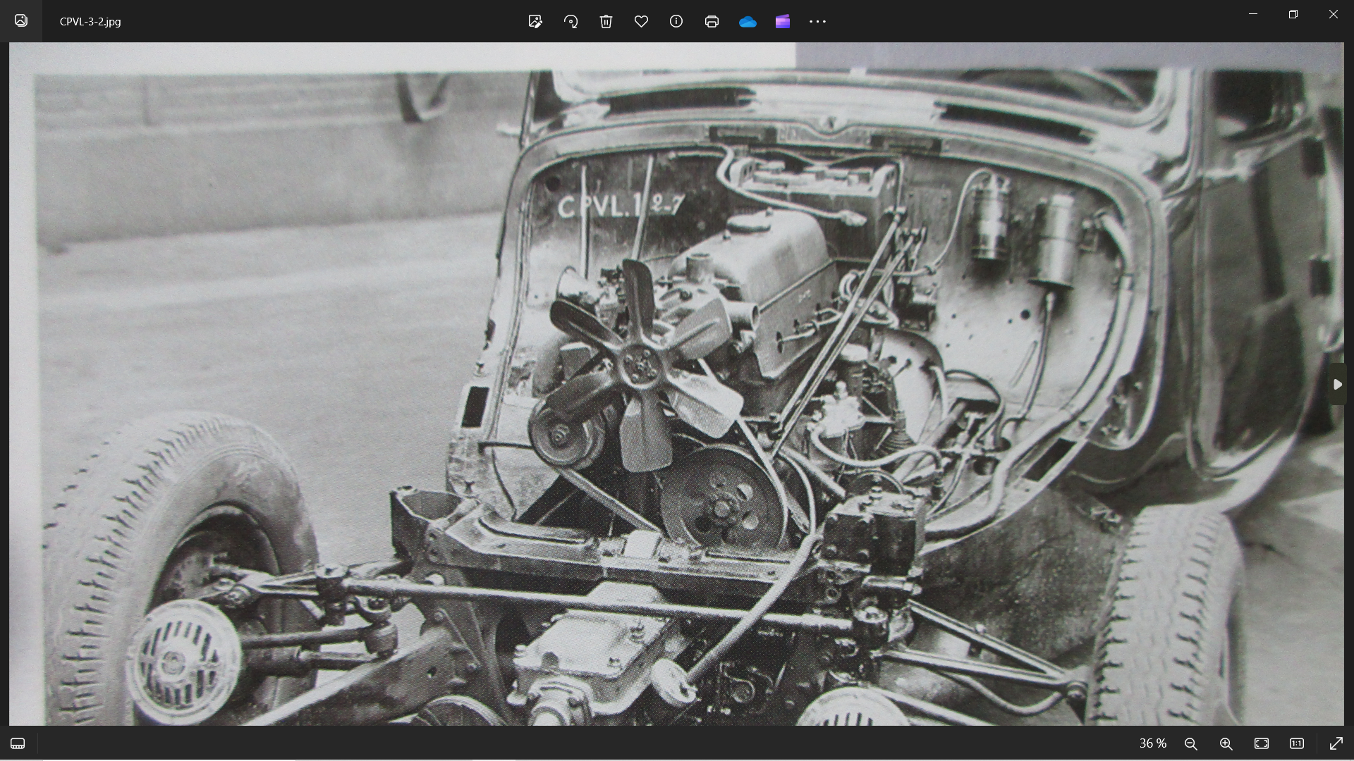Go to next image with right arrow

tap(1337, 384)
